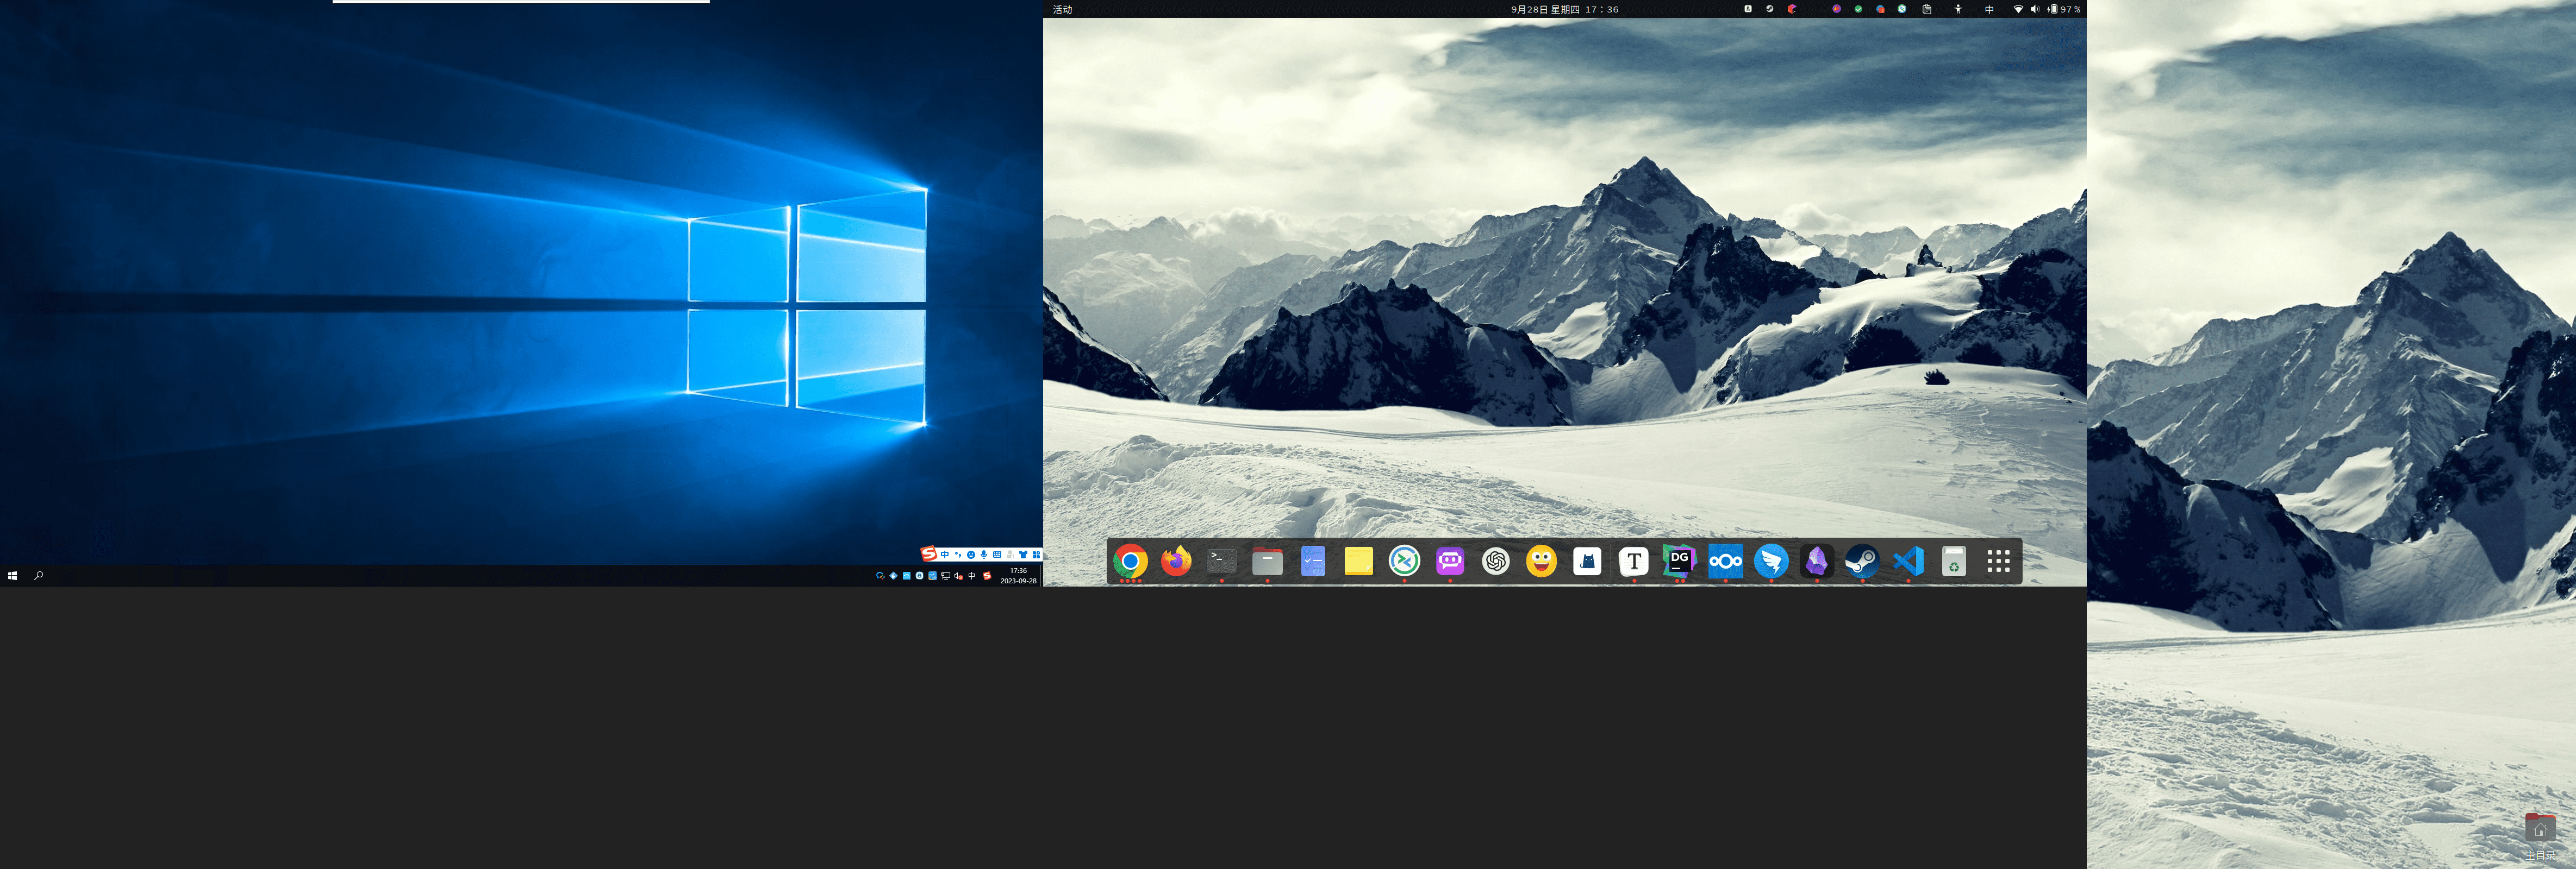
Task: Launch DataGrip from the dock
Action: point(1679,562)
